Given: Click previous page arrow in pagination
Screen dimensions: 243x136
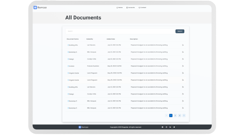Looking at the screenshot, I should 166,116.
